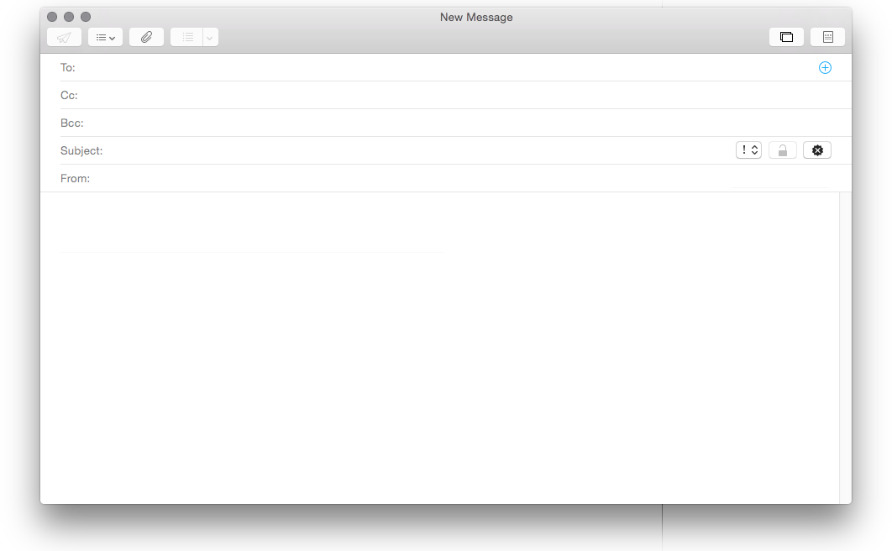Open the header fields list dropdown
The image size is (892, 551).
(105, 38)
